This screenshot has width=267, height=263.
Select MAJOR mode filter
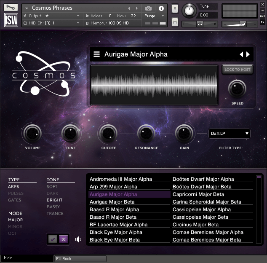pos(16,220)
